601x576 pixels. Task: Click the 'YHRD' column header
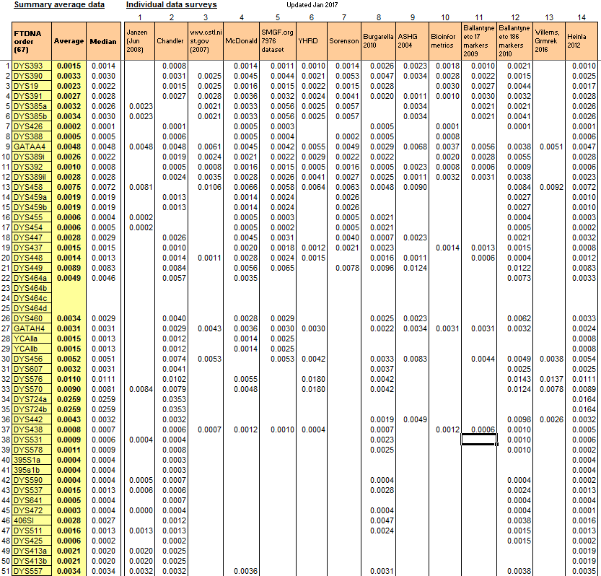point(312,41)
